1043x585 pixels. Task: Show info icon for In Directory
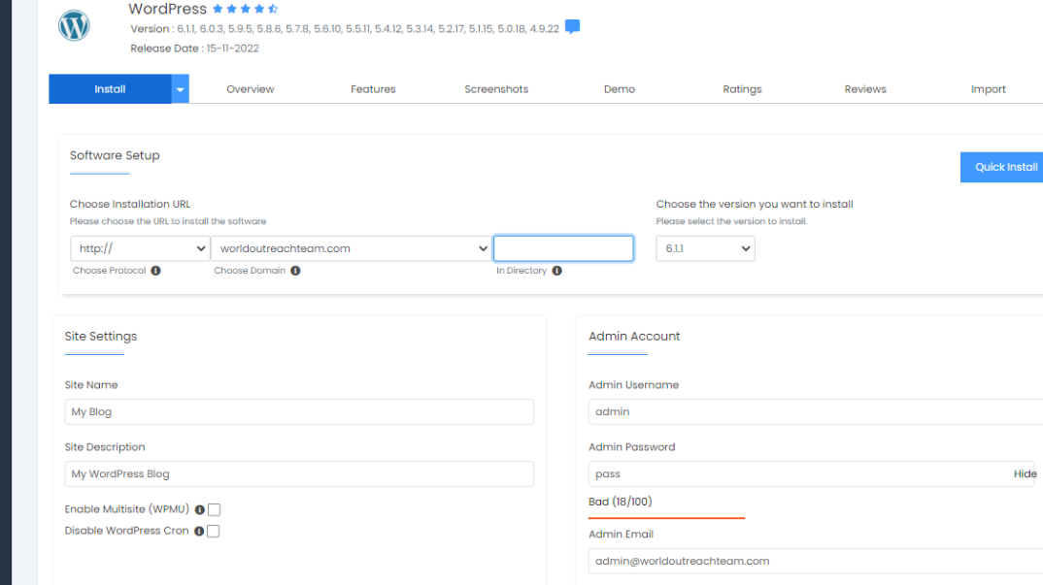point(556,271)
